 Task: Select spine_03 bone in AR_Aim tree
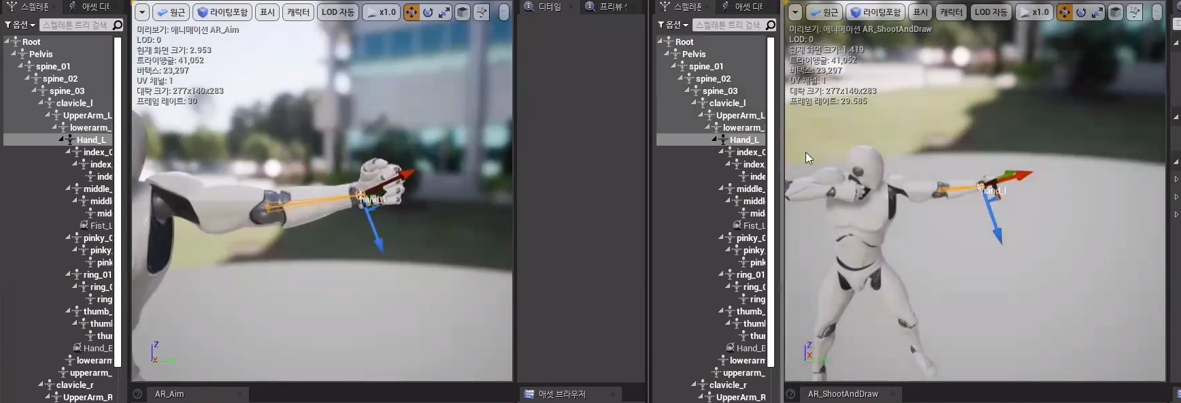tap(67, 91)
